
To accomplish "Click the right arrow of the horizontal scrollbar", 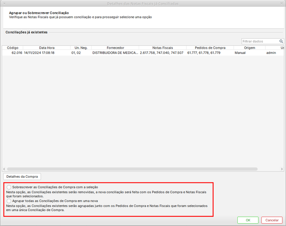I will (282, 169).
